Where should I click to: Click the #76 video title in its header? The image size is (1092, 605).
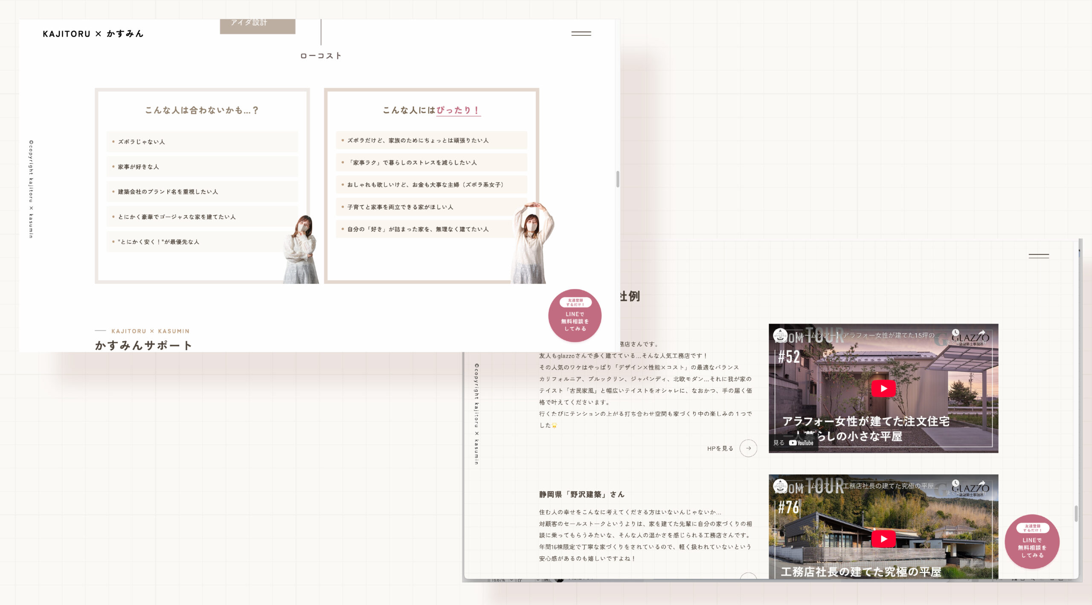866,486
